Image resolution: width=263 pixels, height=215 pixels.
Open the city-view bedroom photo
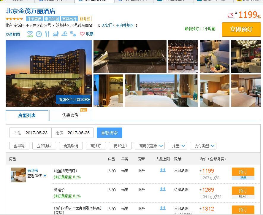coord(161,91)
